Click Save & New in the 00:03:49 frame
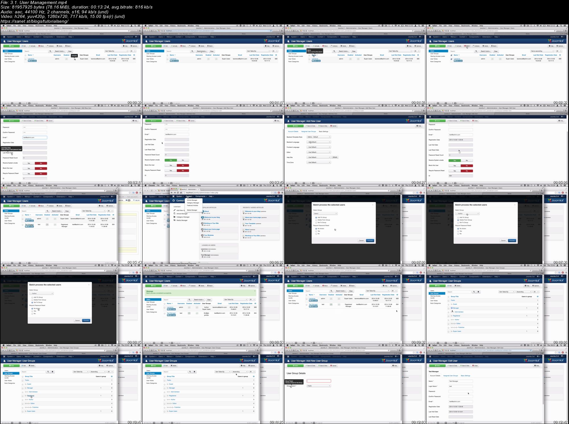 (x=181, y=121)
